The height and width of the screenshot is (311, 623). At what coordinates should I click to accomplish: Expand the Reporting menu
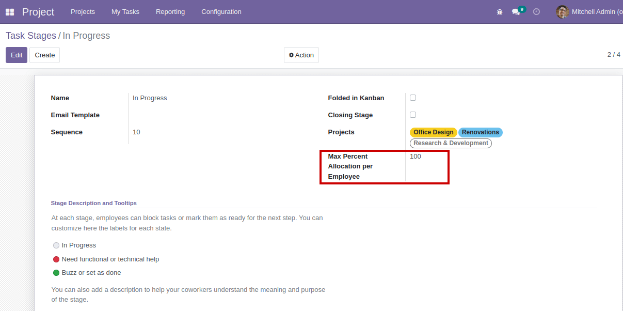point(170,12)
